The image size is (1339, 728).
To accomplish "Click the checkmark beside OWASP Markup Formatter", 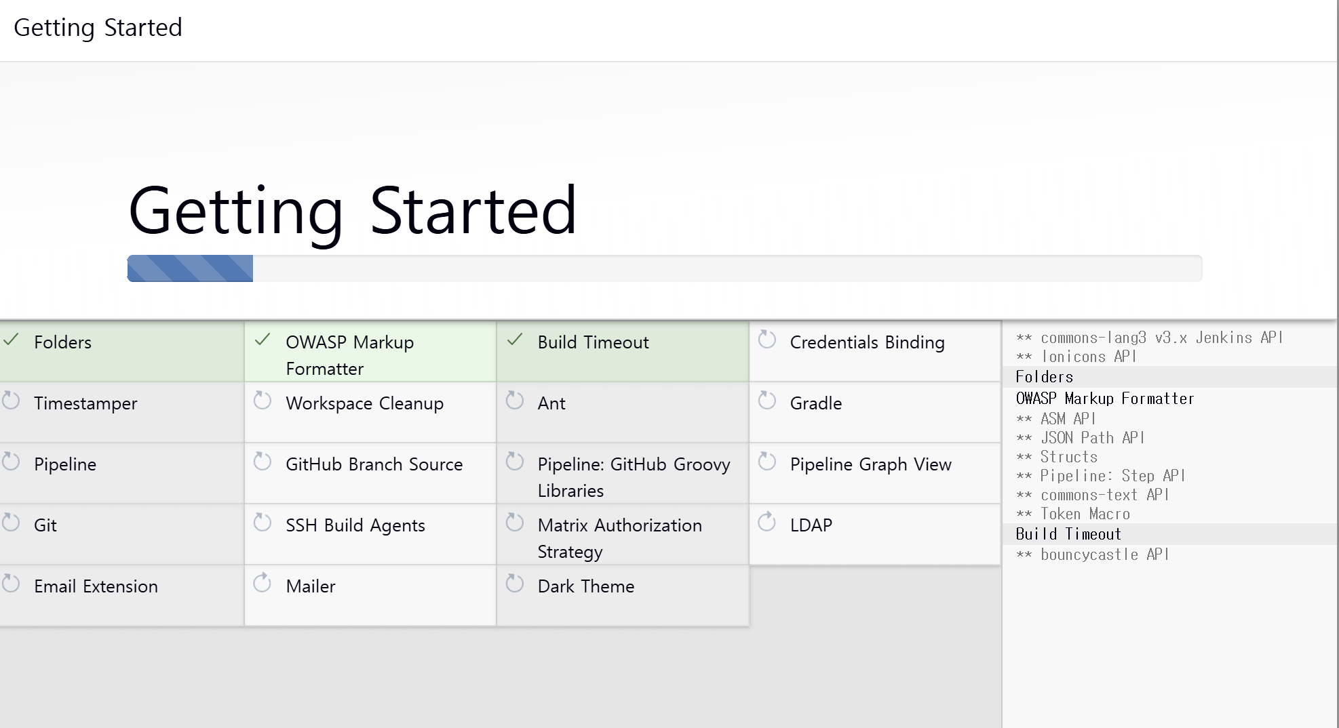I will tap(263, 340).
